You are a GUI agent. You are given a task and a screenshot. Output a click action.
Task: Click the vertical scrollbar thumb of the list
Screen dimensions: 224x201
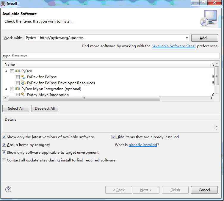coord(217,76)
